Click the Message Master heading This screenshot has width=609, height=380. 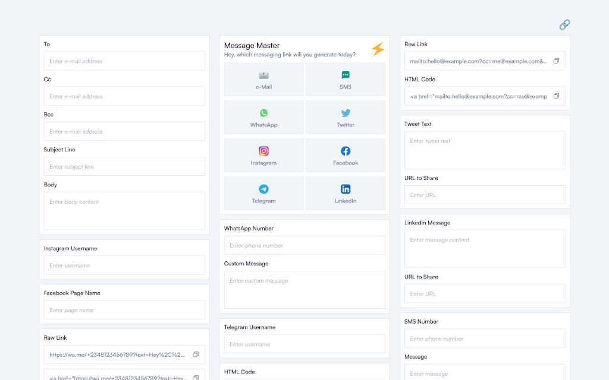[x=252, y=45]
